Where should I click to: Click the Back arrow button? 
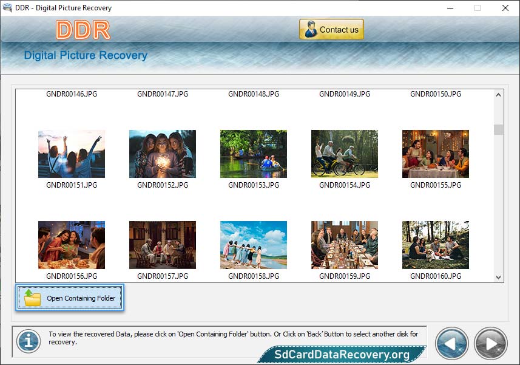coord(451,343)
